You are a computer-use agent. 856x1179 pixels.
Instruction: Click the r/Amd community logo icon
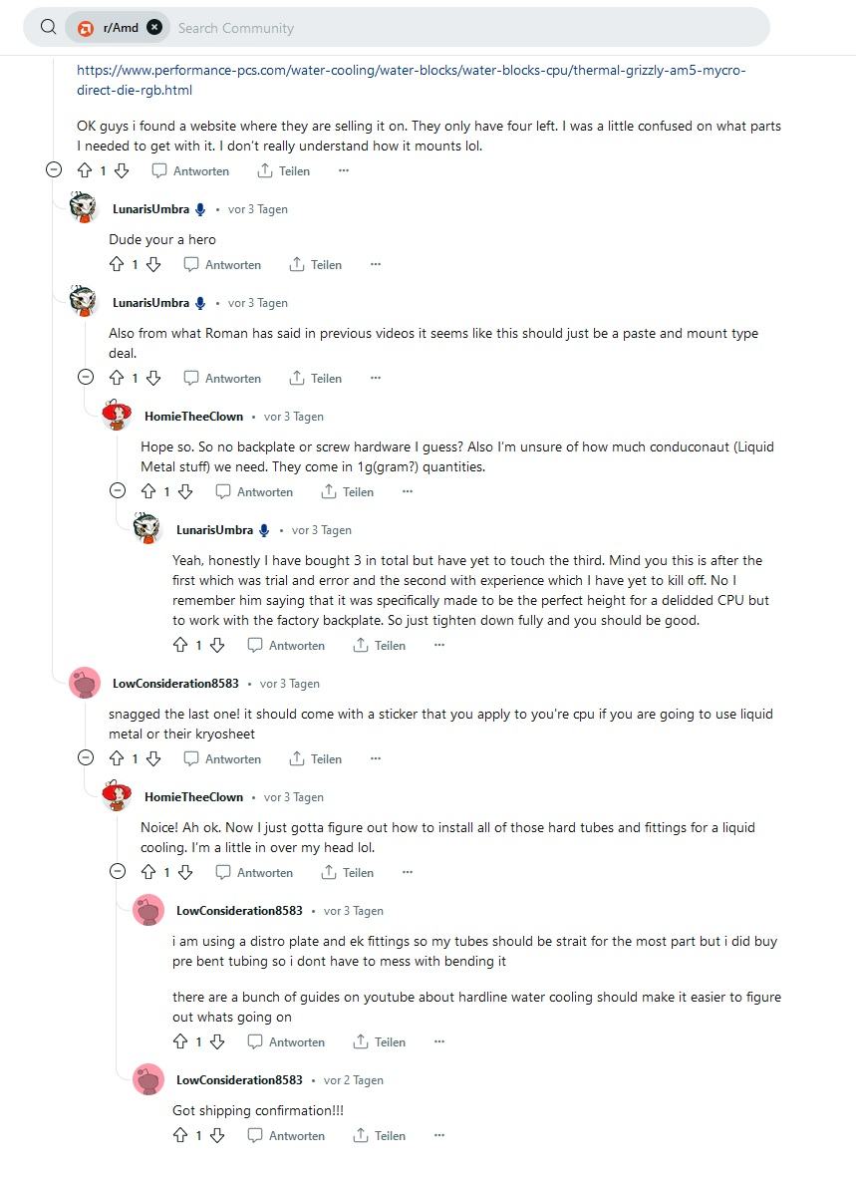[86, 28]
